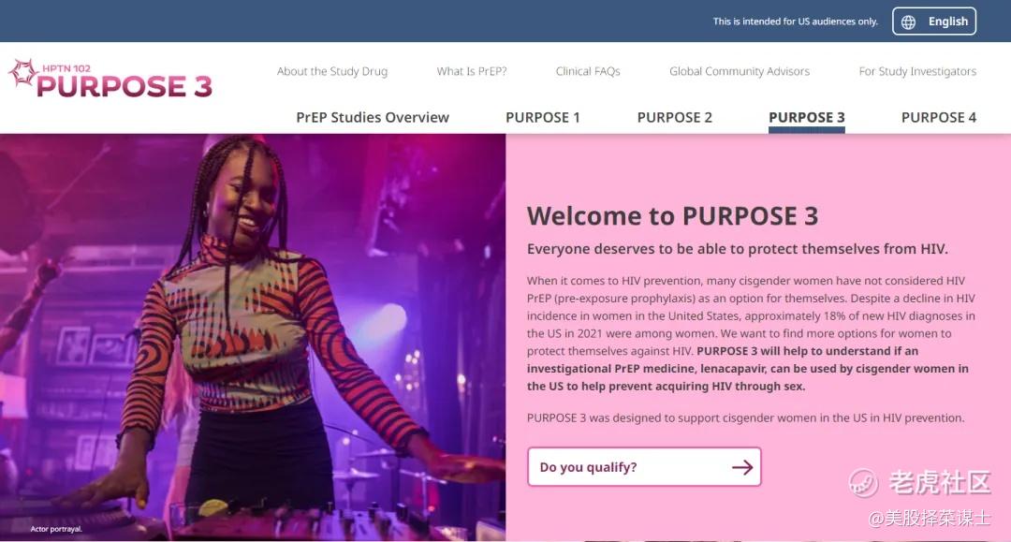Click the HPTN 102 star logo icon

click(x=22, y=72)
